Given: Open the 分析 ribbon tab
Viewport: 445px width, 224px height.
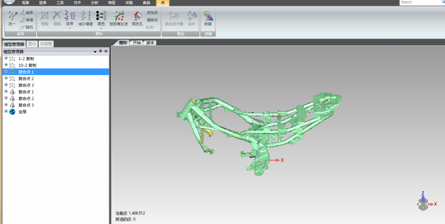Looking at the screenshot, I should coord(94,2).
